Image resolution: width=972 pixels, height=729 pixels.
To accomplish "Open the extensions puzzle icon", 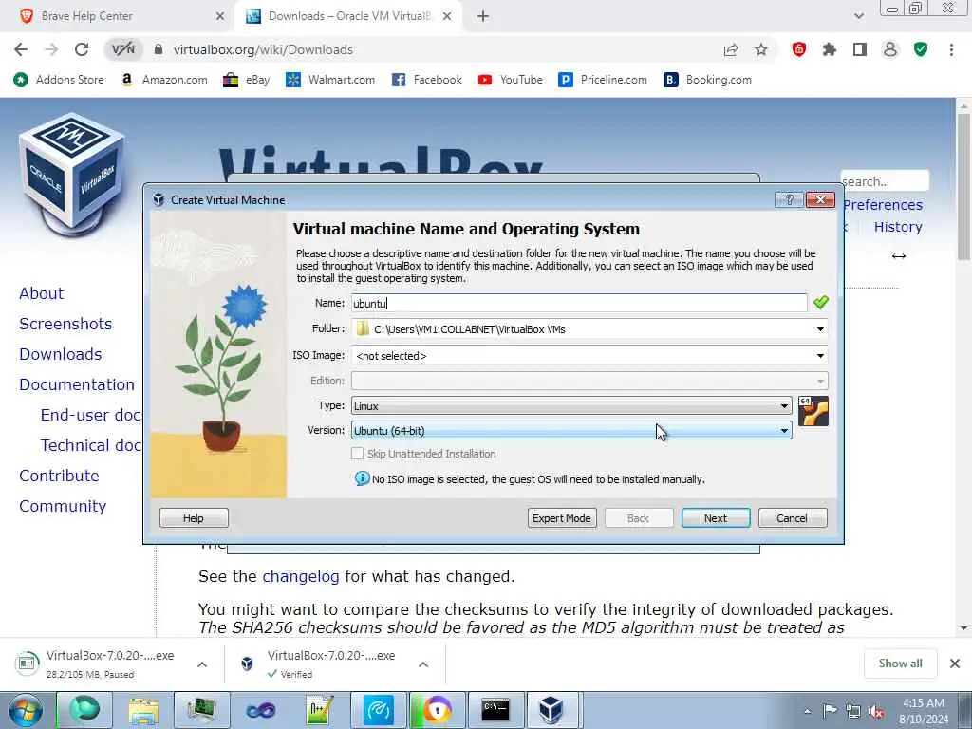I will pyautogui.click(x=830, y=49).
